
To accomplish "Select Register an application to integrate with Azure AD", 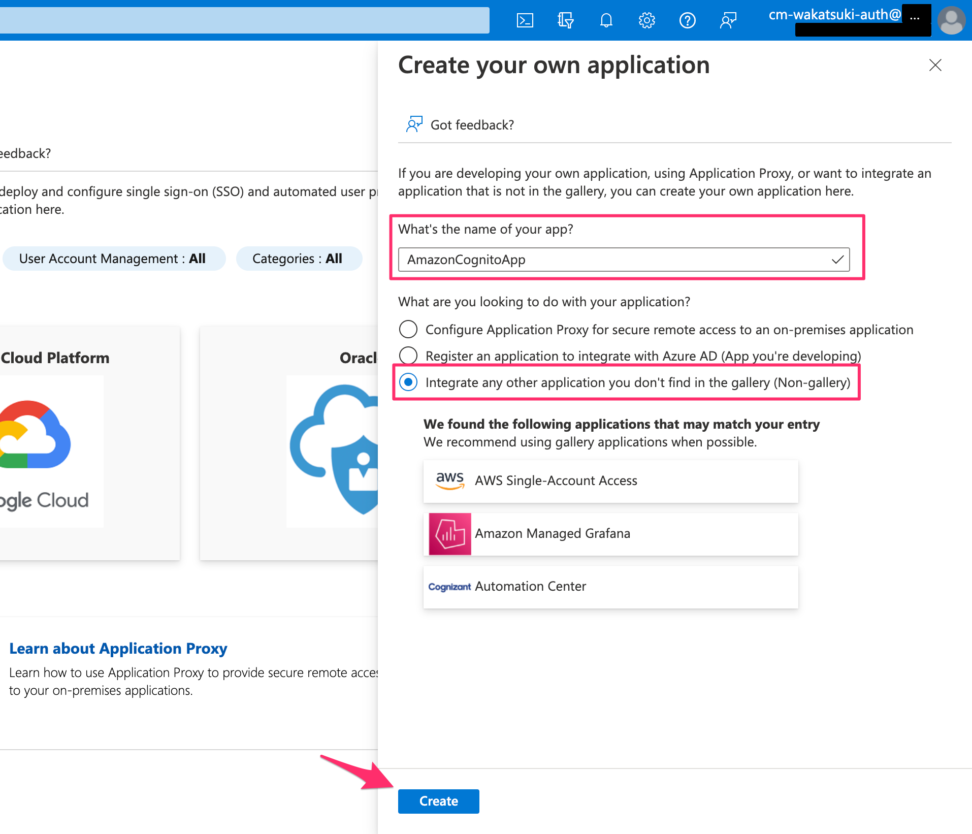I will tap(408, 356).
